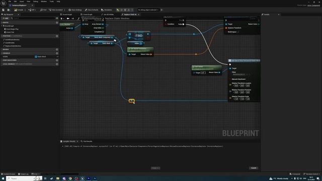Switch to the Compiler Results tab
This screenshot has width=322, height=181.
(69, 141)
